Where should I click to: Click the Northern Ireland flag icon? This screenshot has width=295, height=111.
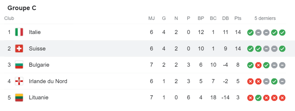[19, 81]
